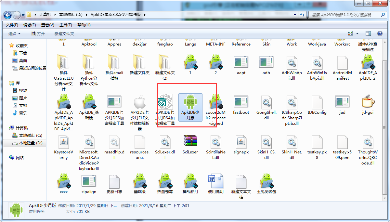
Task: Open the view options dropdown arrow
Action: click(x=357, y=33)
